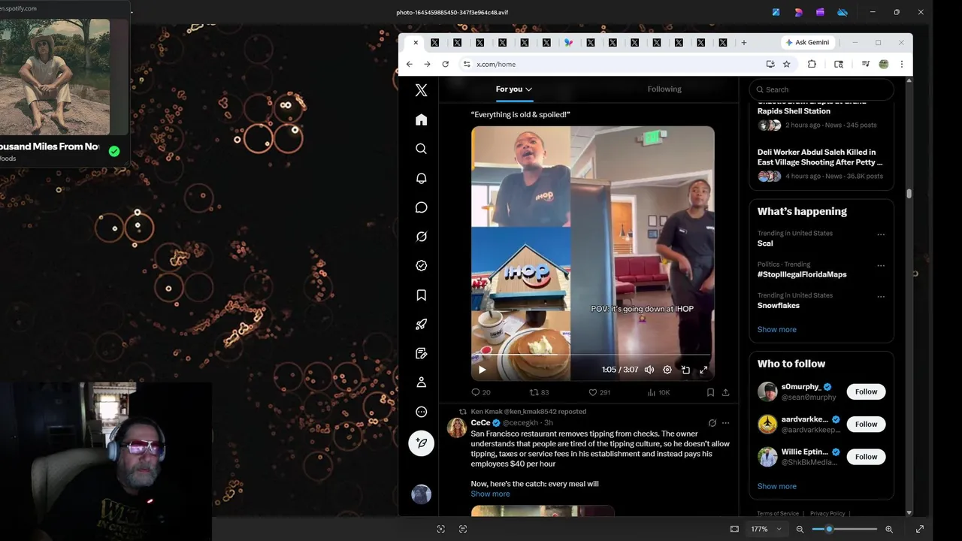Open Explore search in X sidebar

click(x=421, y=149)
